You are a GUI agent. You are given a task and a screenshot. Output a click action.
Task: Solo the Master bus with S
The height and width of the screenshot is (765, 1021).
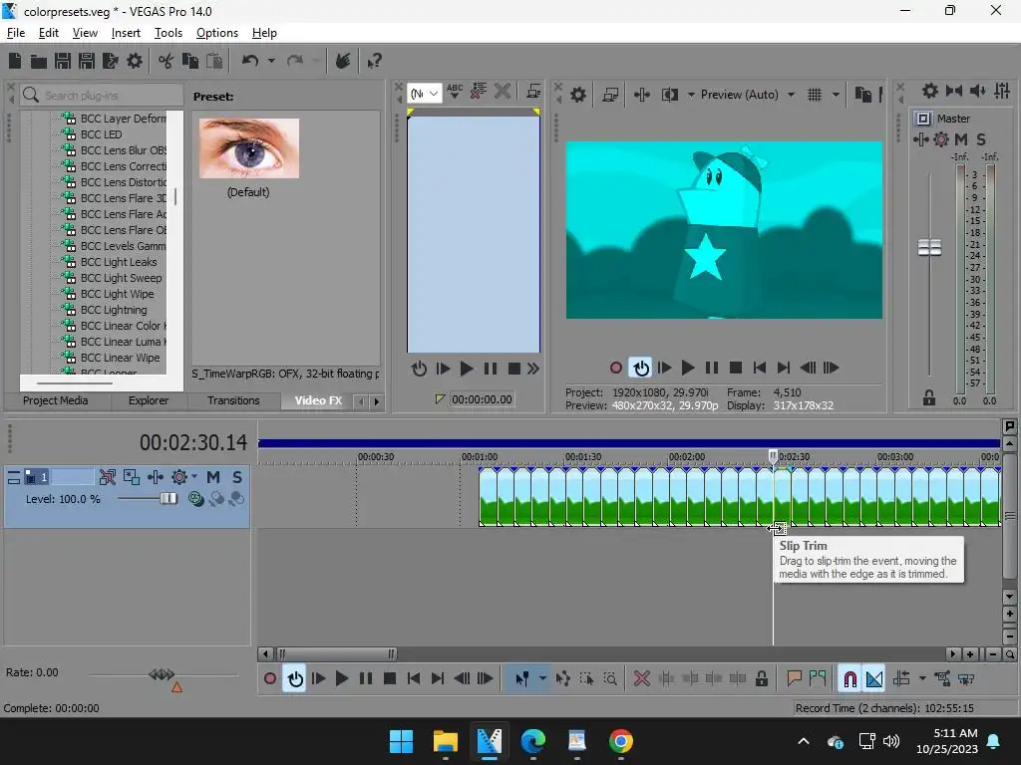pos(981,139)
